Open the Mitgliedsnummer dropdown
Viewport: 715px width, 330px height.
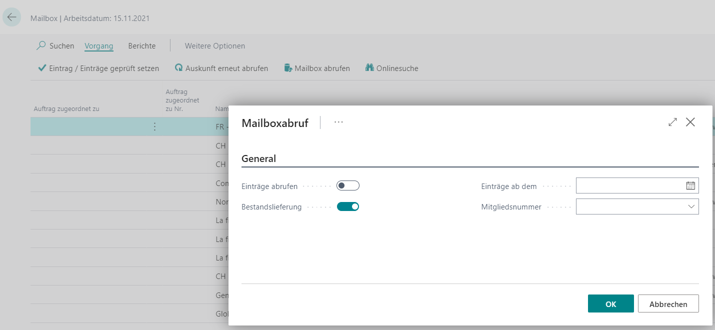point(691,206)
